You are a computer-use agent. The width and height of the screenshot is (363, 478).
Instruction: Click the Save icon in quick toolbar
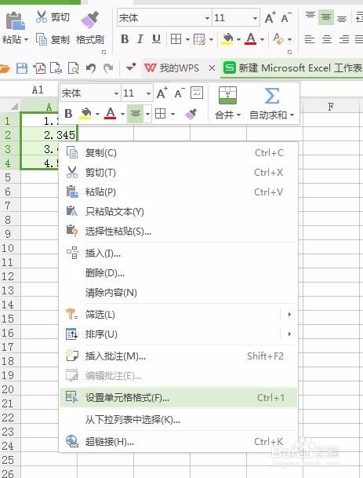click(22, 68)
